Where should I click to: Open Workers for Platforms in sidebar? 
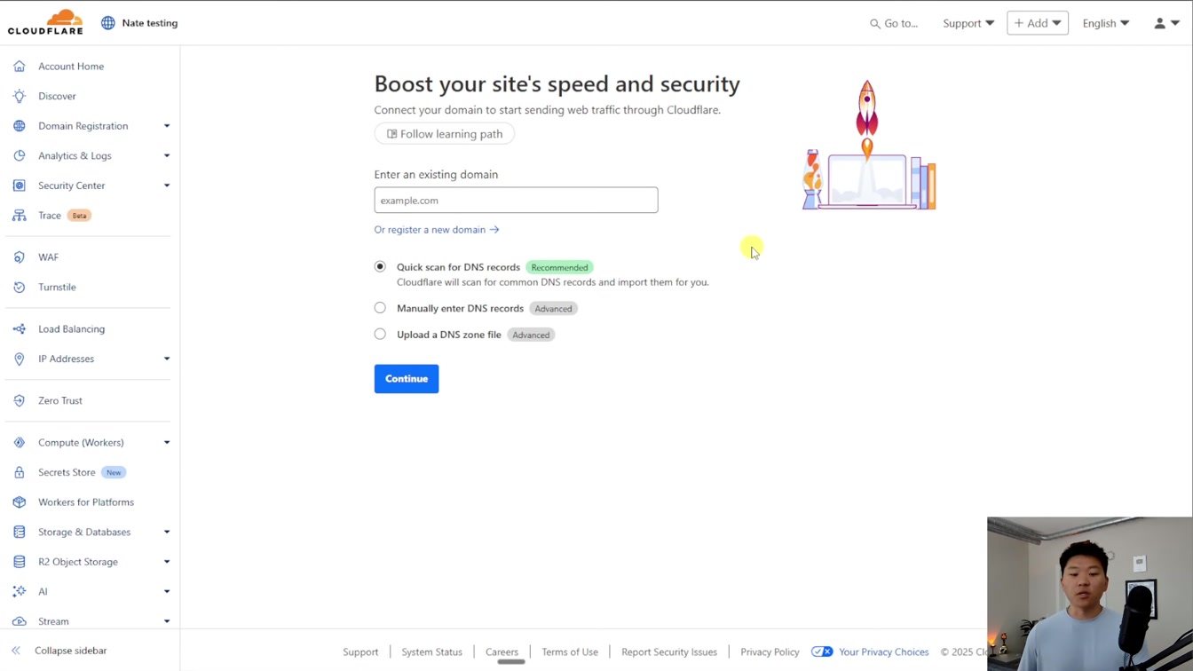coord(86,502)
